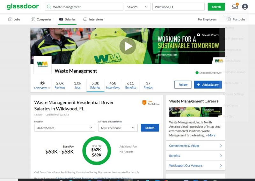Screen dimensions: 255x181
Task: Click the base pay text "$63K - $68K"
Action: (60, 152)
